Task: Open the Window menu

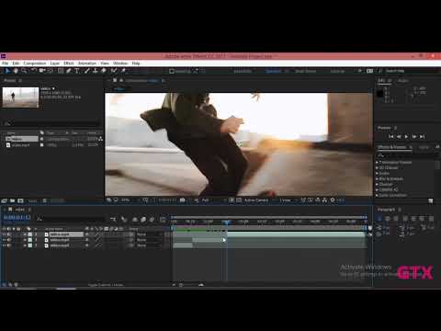Action: (120, 63)
